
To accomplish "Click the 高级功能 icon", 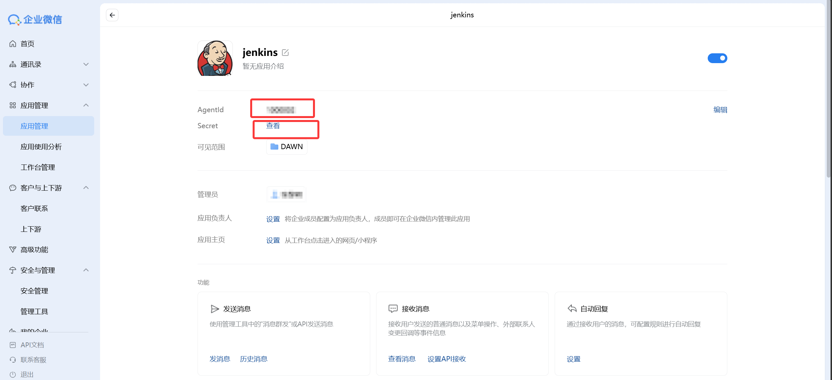I will 13,250.
